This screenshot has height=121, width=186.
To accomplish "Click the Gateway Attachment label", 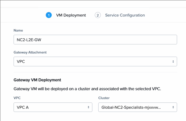I will pos(30,52).
